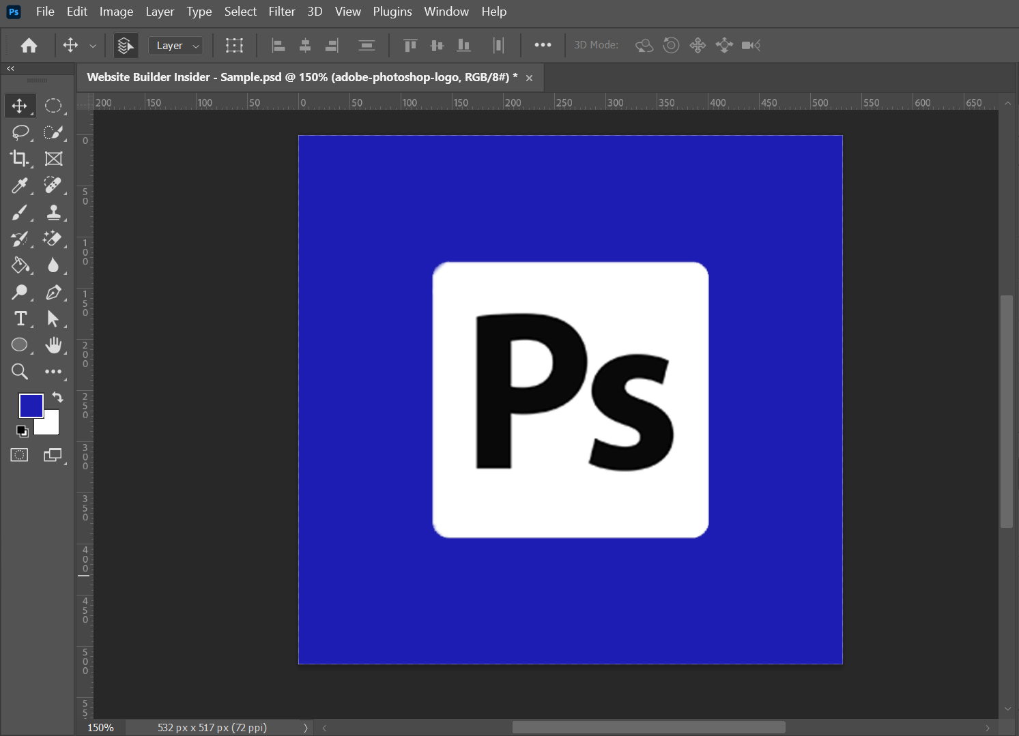This screenshot has width=1019, height=736.
Task: Activate the Zoom tool
Action: [19, 372]
